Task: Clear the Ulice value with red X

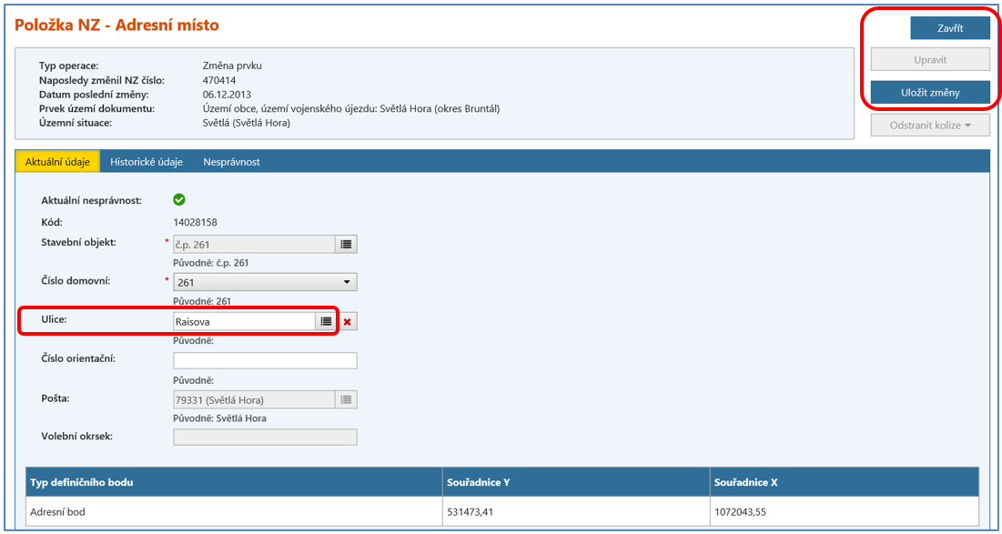Action: tap(348, 322)
